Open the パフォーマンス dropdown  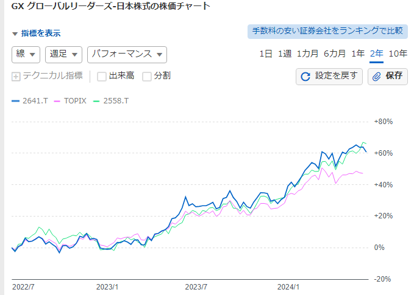[x=127, y=54]
